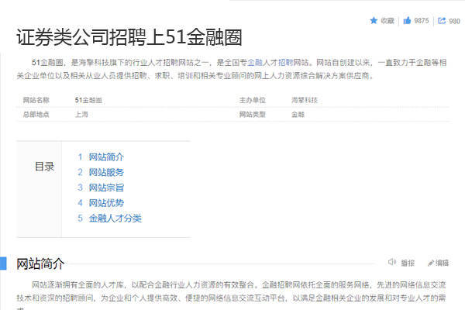Click the 编辑 button in 网站简介 section
Viewport: 465px width, 310px height.
tap(443, 263)
